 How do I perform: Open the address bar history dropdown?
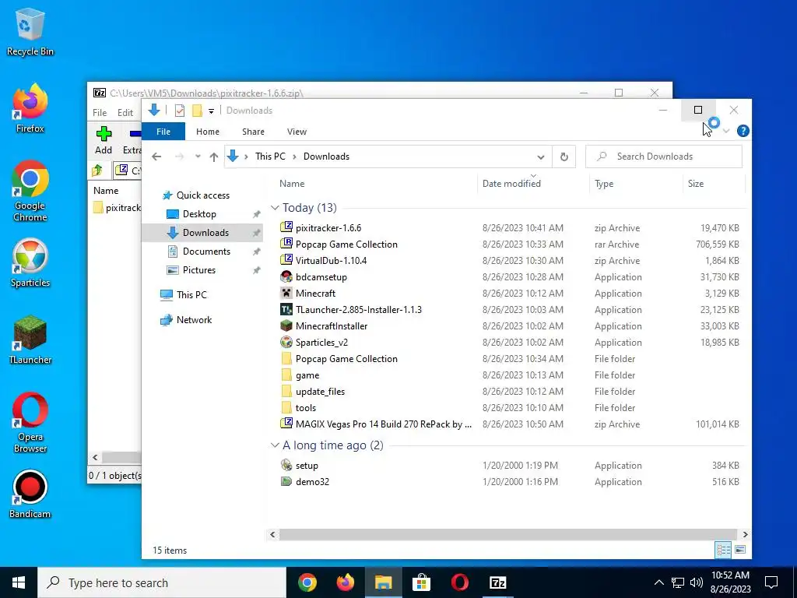click(x=541, y=157)
